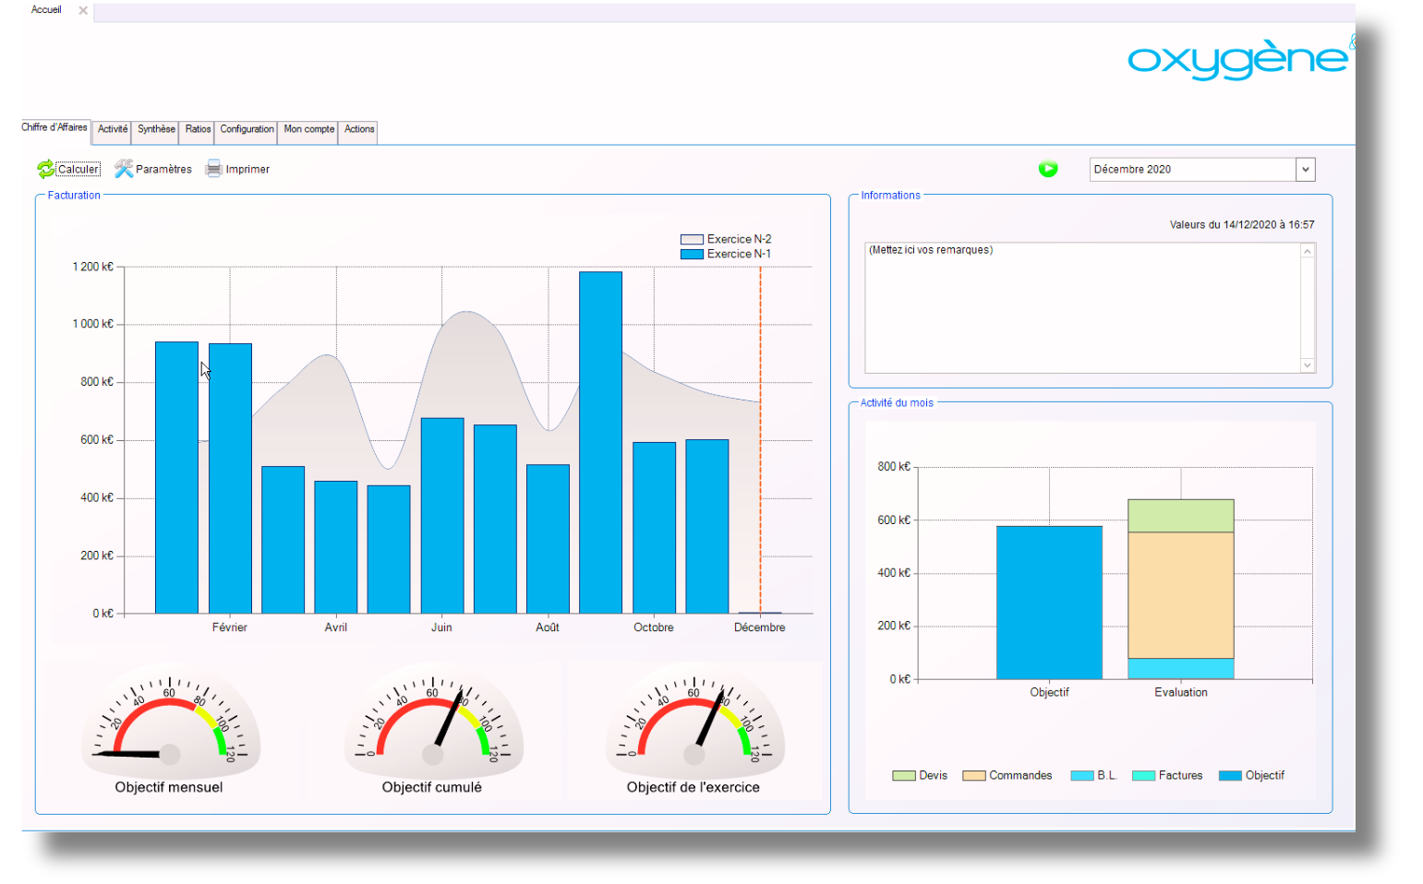1423x884 pixels.
Task: Click the Imprimer printer icon
Action: 214,169
